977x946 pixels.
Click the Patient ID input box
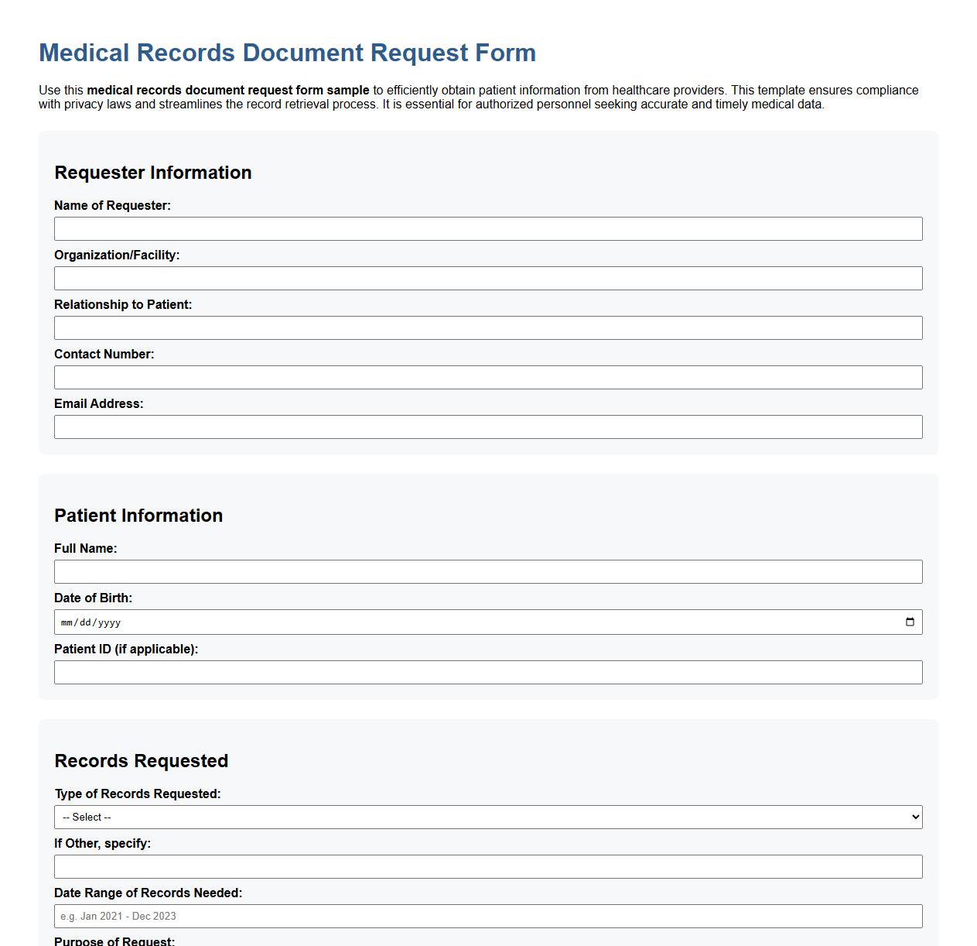[487, 672]
